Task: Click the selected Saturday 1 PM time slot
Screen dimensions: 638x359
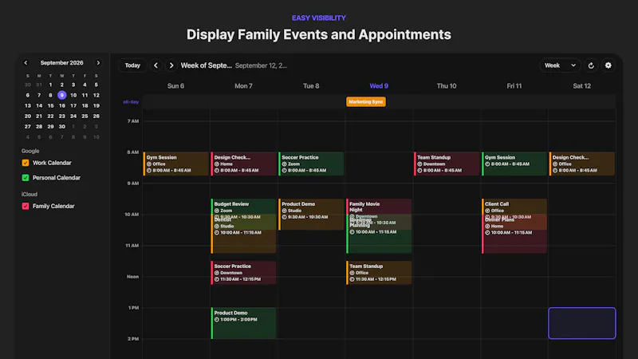Action: 582,323
